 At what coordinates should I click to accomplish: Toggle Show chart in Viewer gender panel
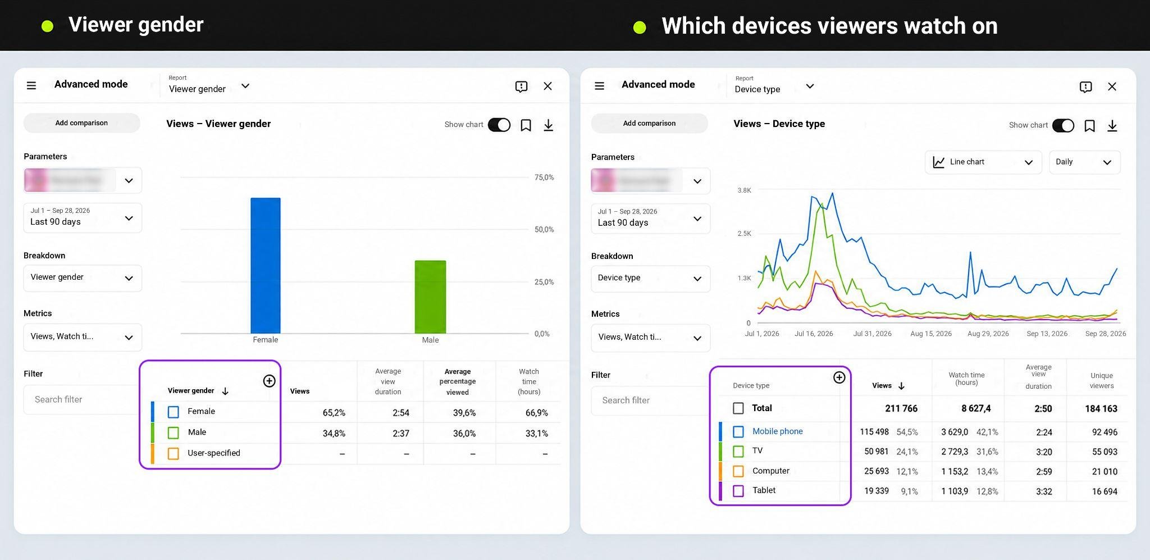[499, 125]
